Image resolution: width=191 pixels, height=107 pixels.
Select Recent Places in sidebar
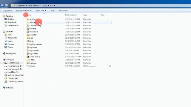[x=13, y=25]
